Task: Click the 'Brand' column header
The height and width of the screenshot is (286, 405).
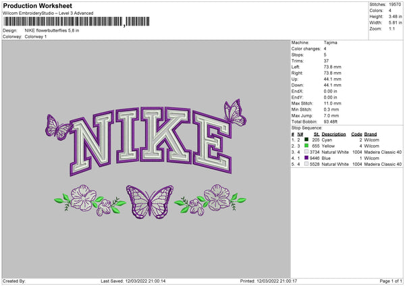Action: pos(371,134)
